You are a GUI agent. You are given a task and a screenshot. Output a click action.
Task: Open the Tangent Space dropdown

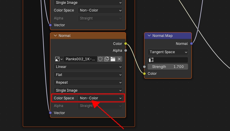click(x=168, y=52)
